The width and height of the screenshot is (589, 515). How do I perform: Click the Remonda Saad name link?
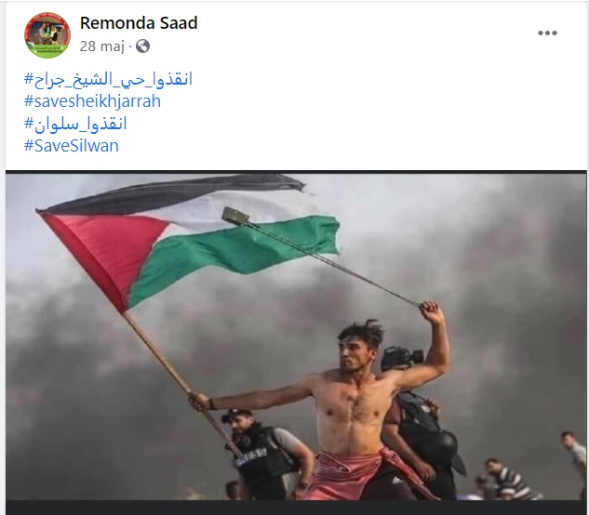pyautogui.click(x=139, y=23)
